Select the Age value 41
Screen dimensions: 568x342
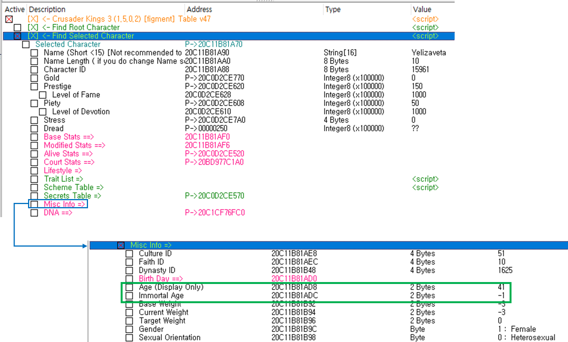tap(501, 287)
